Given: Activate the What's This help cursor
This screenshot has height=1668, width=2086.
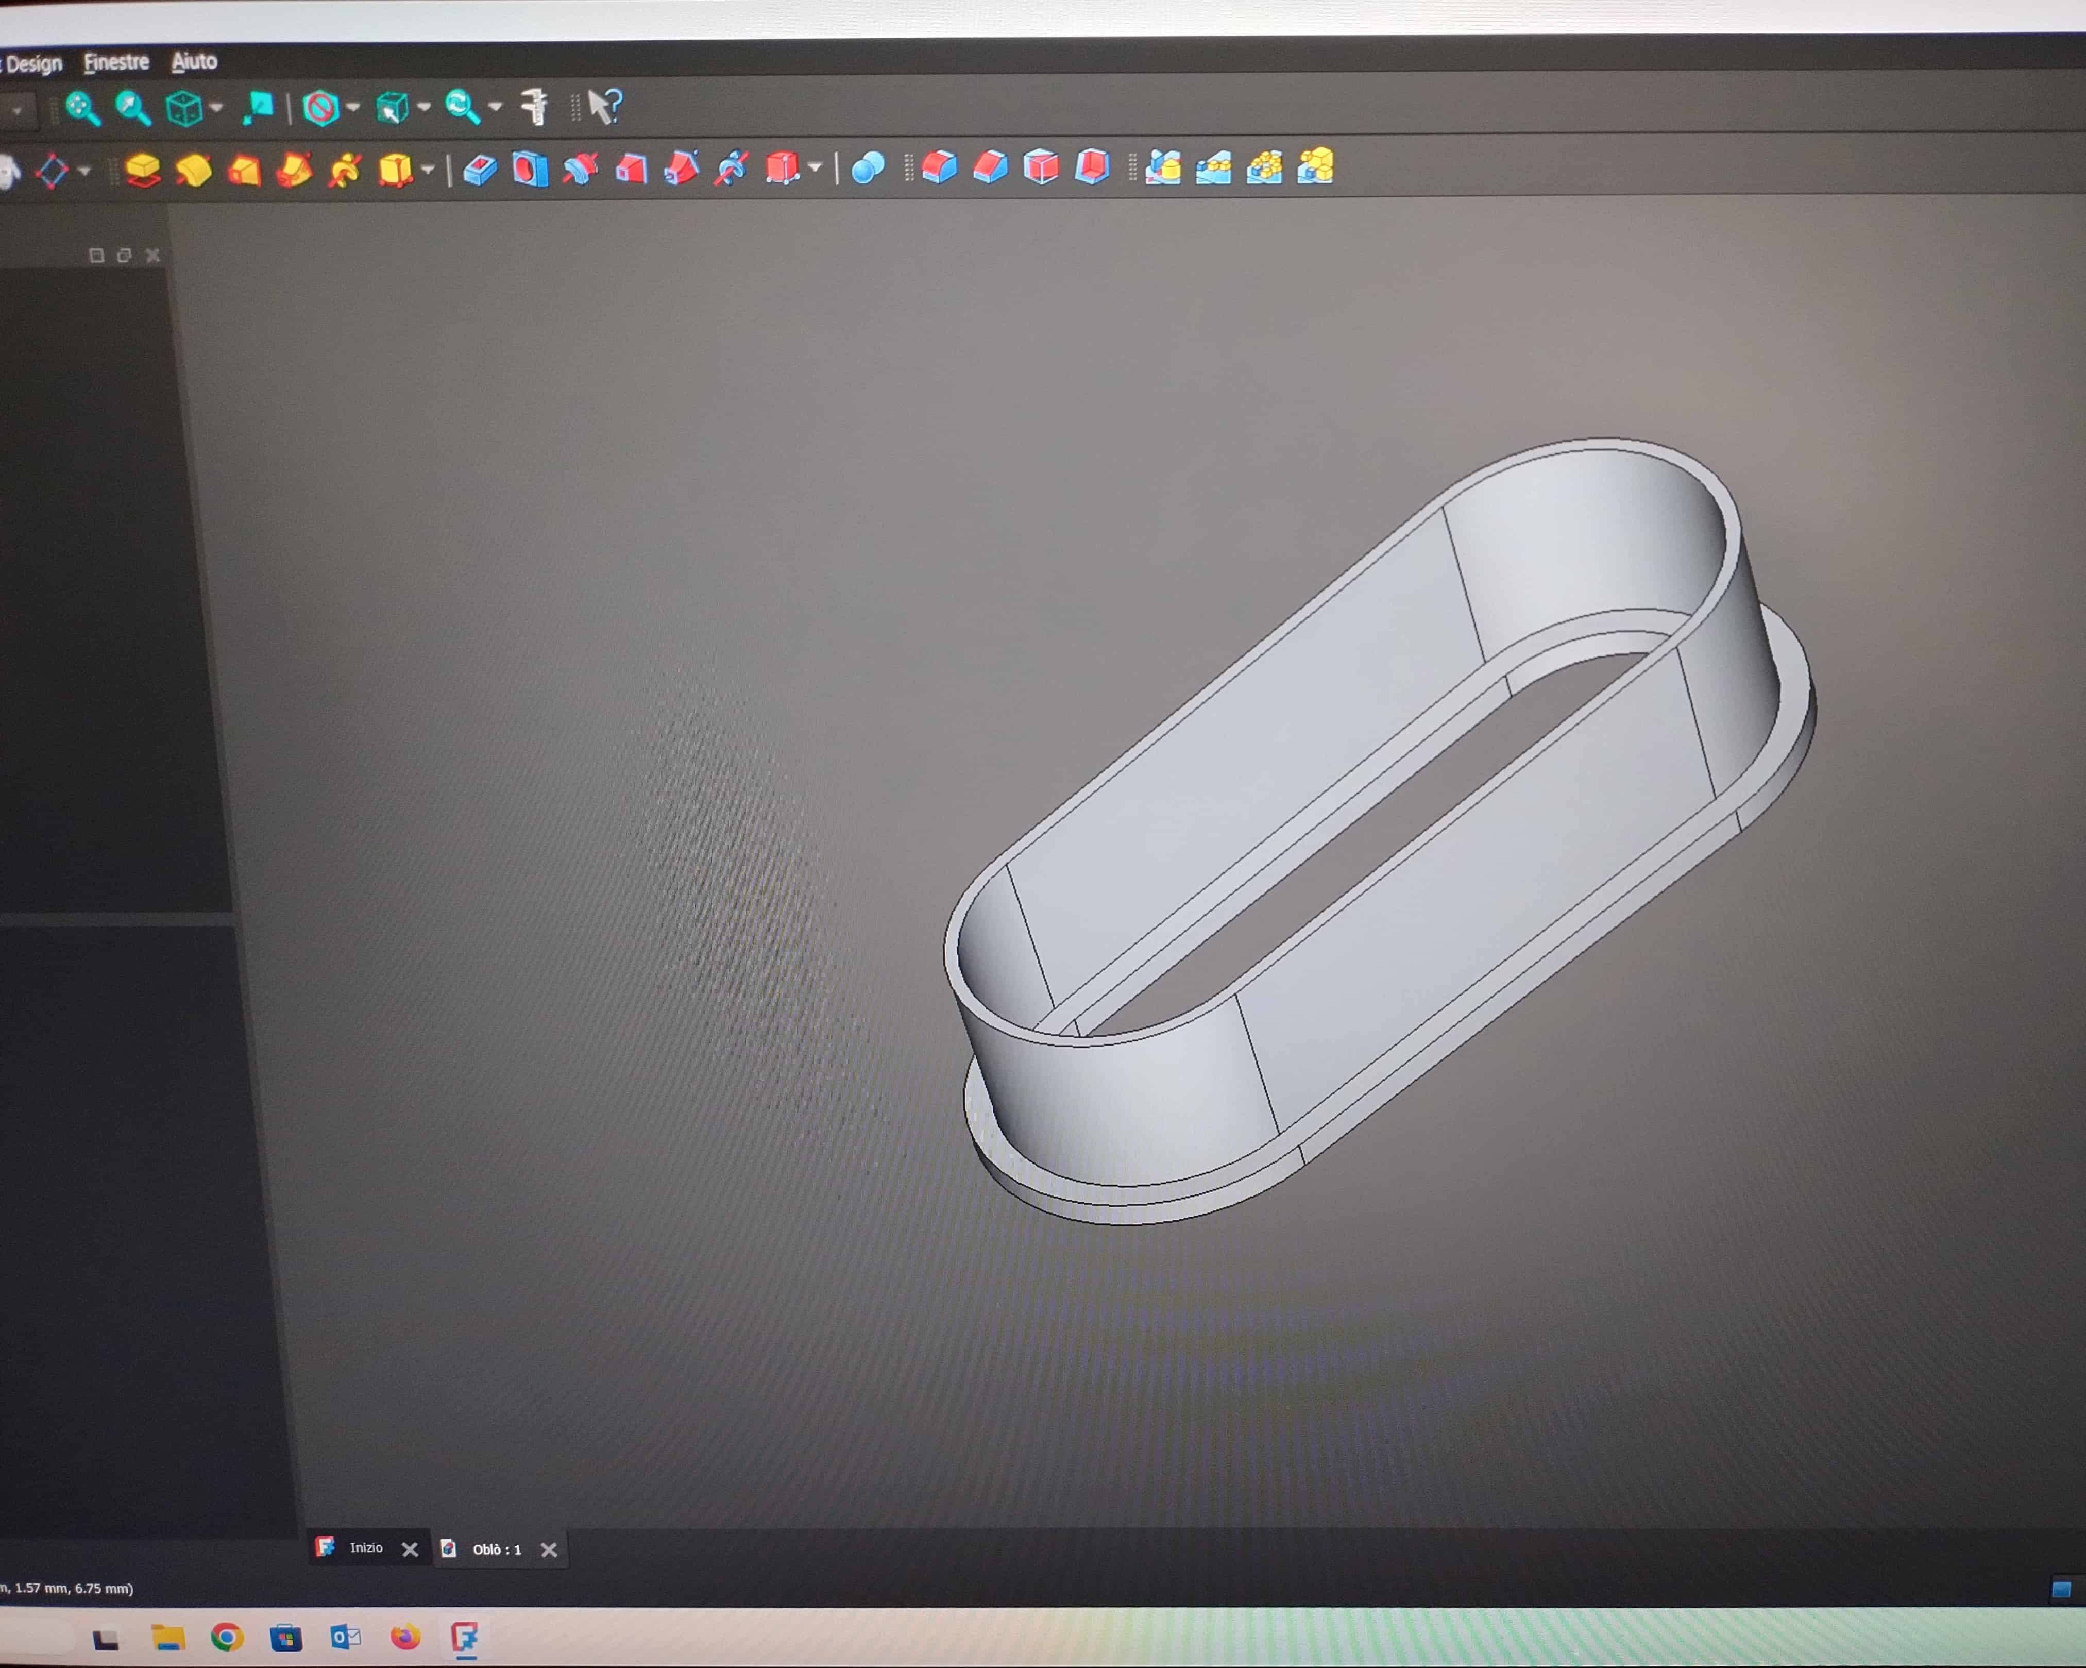Looking at the screenshot, I should [606, 107].
